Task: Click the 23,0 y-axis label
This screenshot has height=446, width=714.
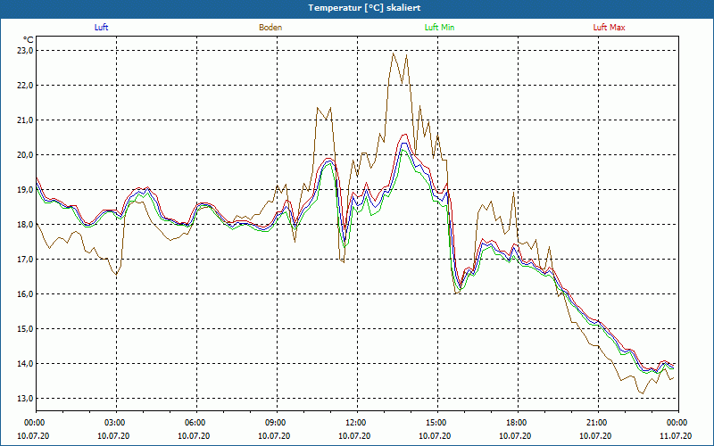Action: (x=26, y=51)
